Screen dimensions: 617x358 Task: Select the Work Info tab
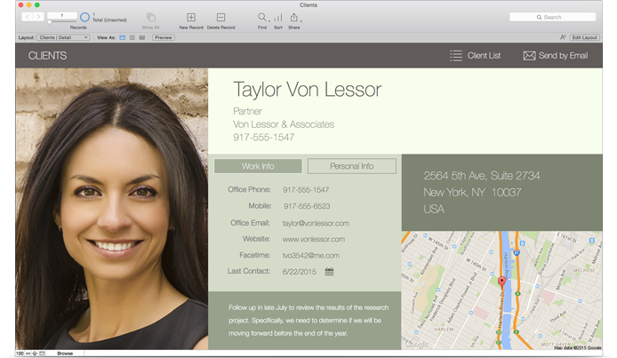(x=258, y=166)
